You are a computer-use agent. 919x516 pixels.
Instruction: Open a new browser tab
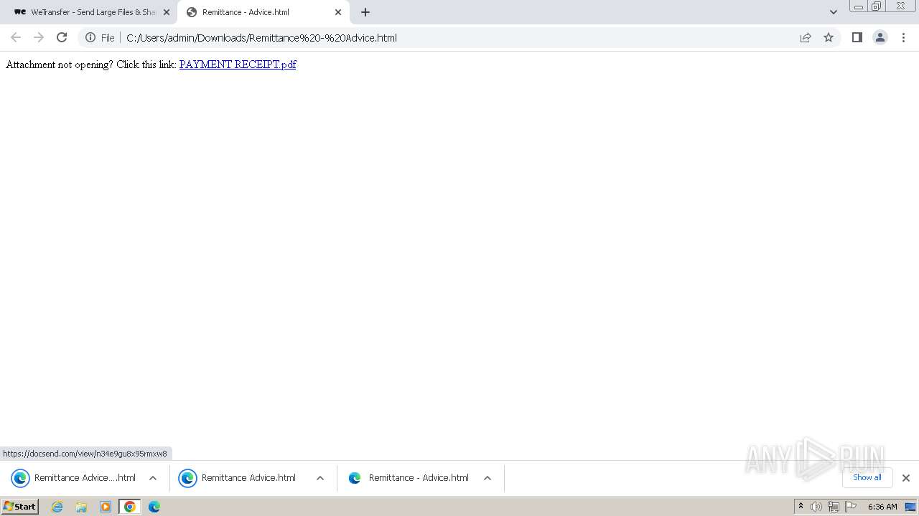(365, 12)
